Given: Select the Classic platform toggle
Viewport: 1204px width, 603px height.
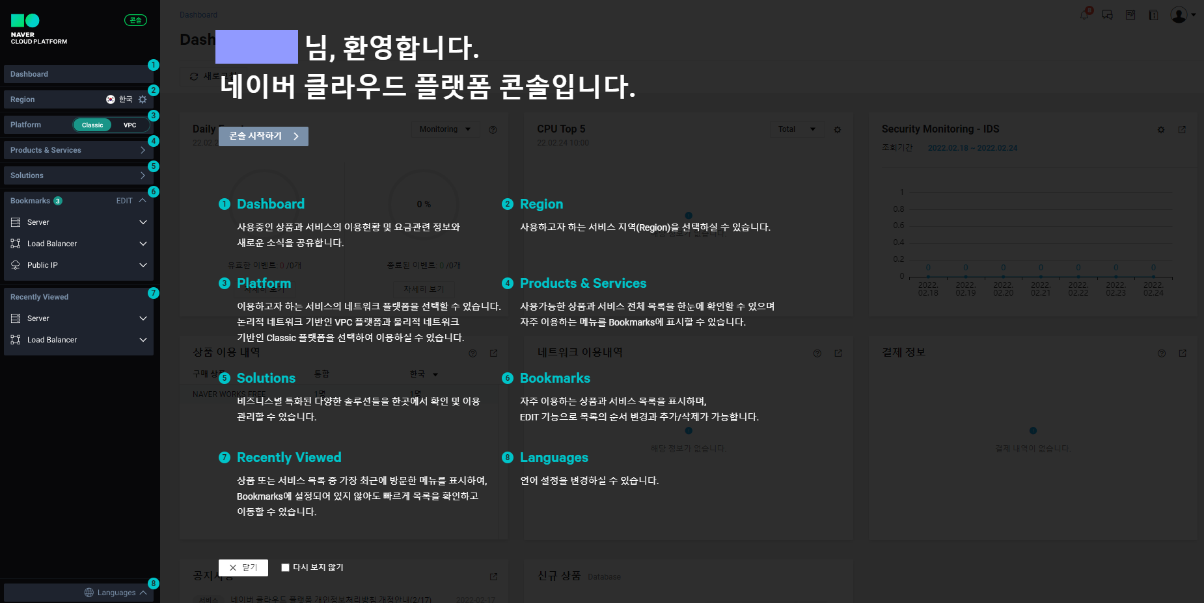Looking at the screenshot, I should 92,125.
